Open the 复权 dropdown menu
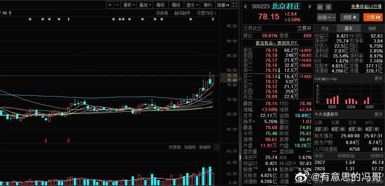Viewport: 385px width, 186px height. (129, 5)
